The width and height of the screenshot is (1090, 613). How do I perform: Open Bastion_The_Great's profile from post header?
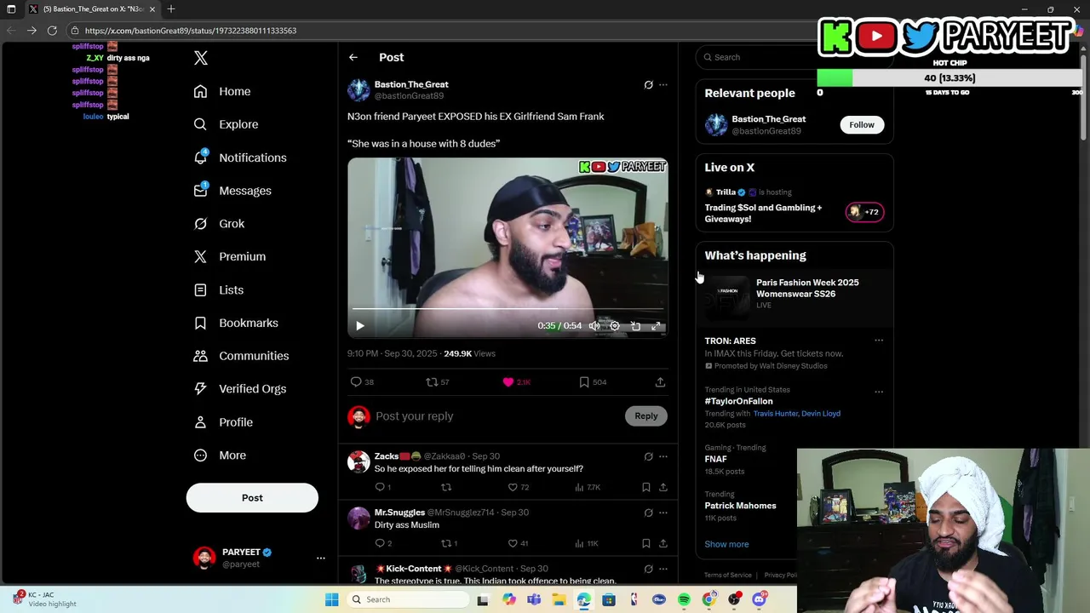pos(411,84)
